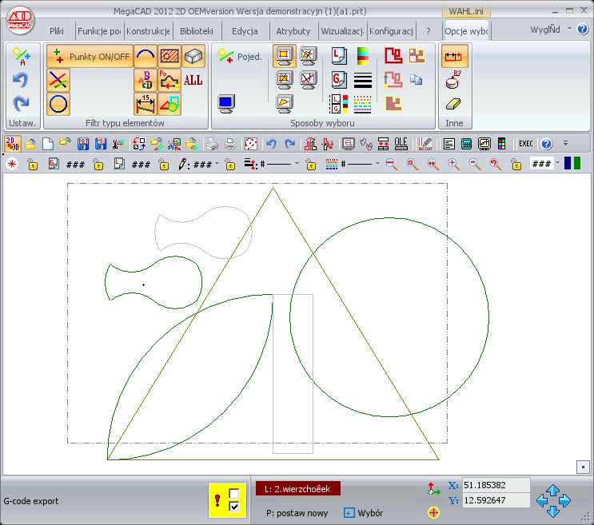Viewport: 594px width, 525px height.
Task: Click the MegaCAD logo button
Action: coord(20,21)
